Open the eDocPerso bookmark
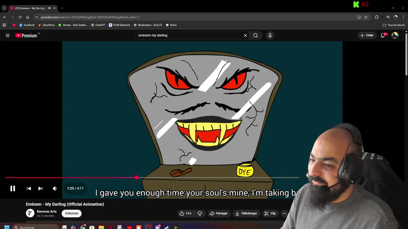 tap(46, 25)
